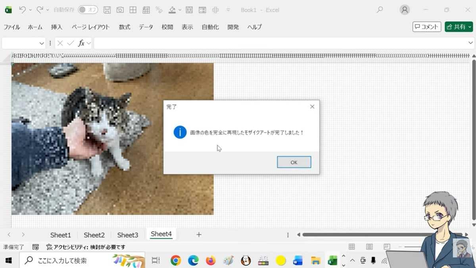Open the Windows Start button
The height and width of the screenshot is (268, 476).
pyautogui.click(x=9, y=260)
